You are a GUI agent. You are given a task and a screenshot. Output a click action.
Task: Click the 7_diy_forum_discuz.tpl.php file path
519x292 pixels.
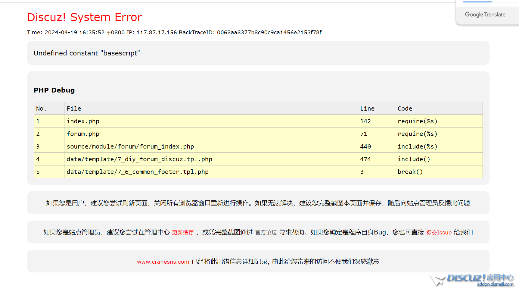(139, 159)
